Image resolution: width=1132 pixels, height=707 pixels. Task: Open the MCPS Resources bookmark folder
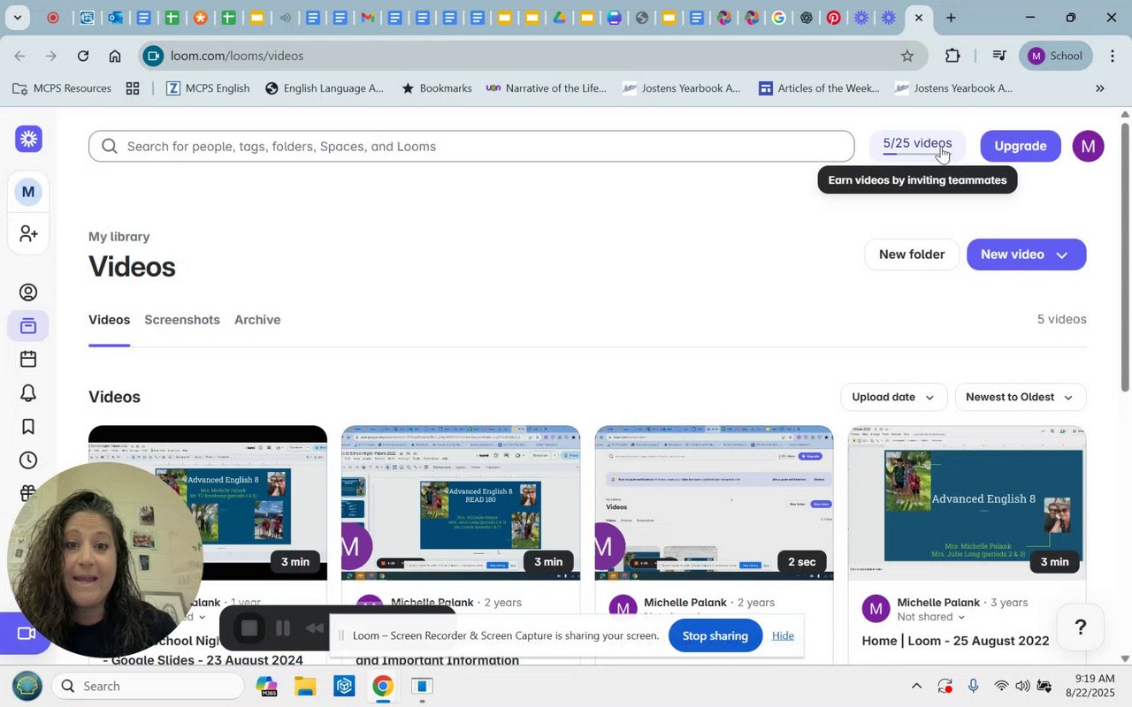click(x=61, y=88)
